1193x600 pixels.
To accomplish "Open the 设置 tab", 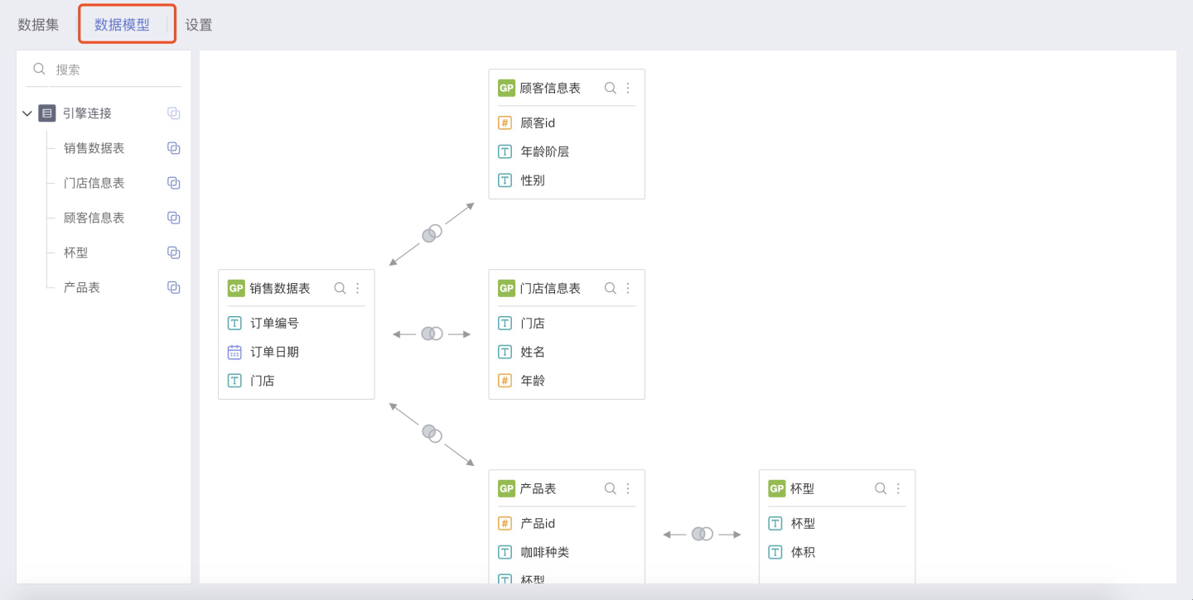I will pos(199,25).
